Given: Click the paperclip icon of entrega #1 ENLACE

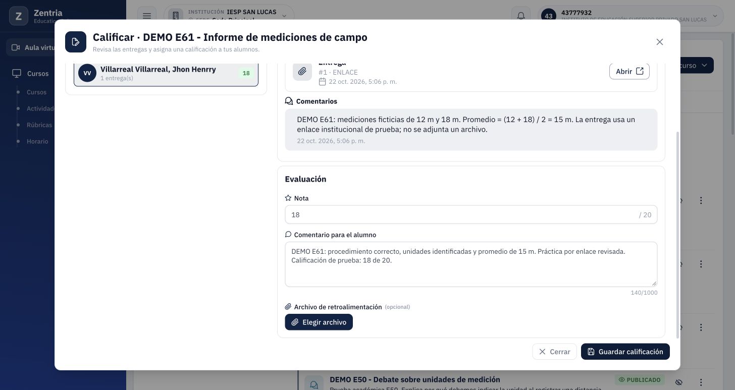Looking at the screenshot, I should [x=302, y=71].
